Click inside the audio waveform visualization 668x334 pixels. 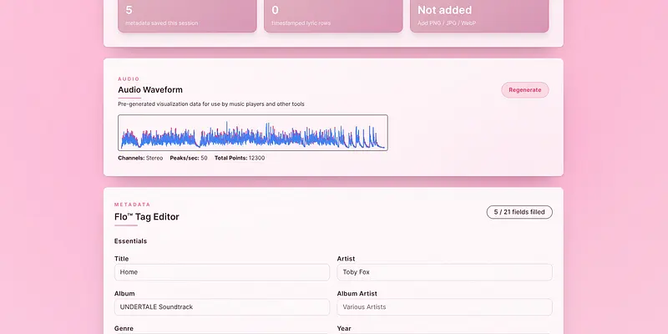click(x=253, y=133)
